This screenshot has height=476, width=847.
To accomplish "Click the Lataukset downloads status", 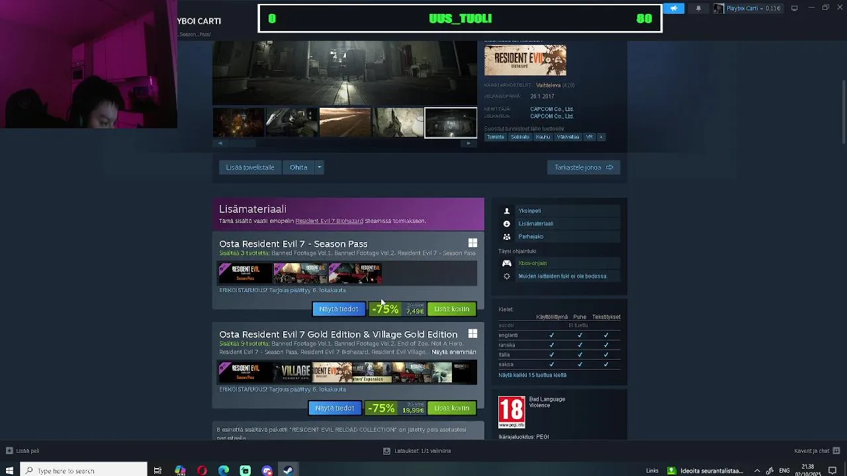I will pos(422,451).
